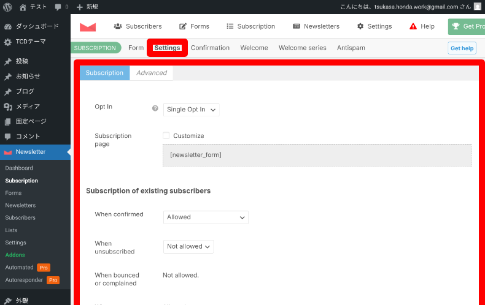This screenshot has height=305, width=485.
Task: Switch to the Advanced panel tab
Action: point(151,73)
